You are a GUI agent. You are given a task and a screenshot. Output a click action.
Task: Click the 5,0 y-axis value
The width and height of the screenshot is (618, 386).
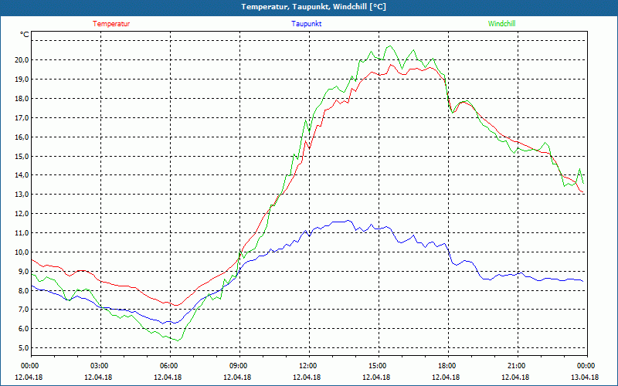click(x=24, y=348)
